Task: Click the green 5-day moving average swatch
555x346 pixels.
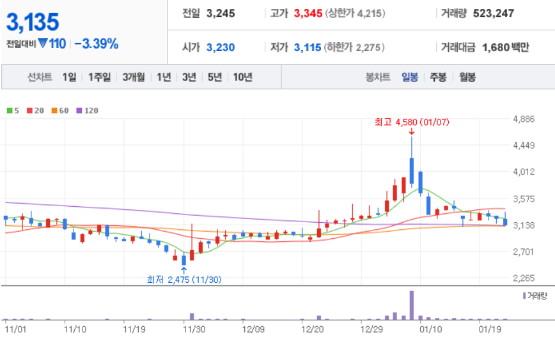Action: point(10,110)
